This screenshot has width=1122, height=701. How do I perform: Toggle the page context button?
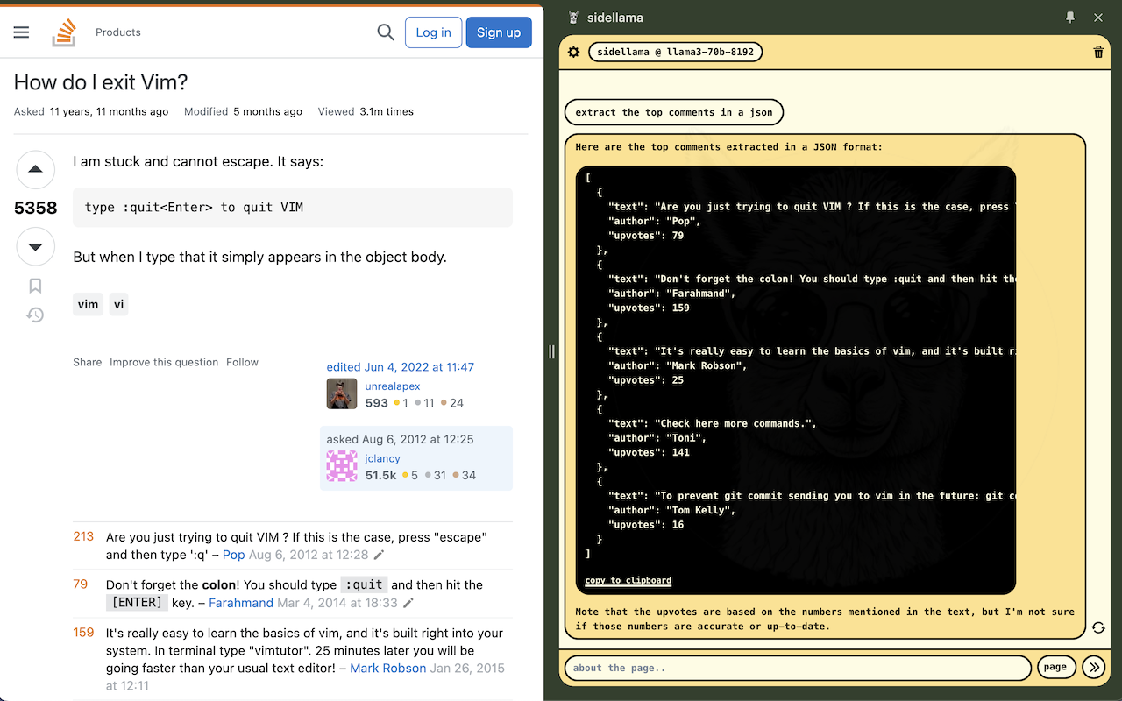pyautogui.click(x=1055, y=667)
